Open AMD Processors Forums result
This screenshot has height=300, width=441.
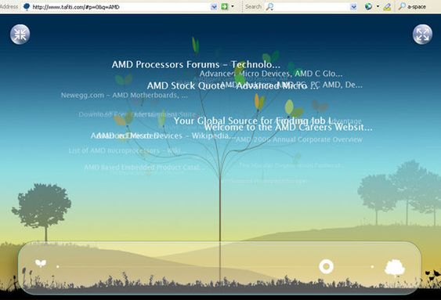tap(196, 65)
